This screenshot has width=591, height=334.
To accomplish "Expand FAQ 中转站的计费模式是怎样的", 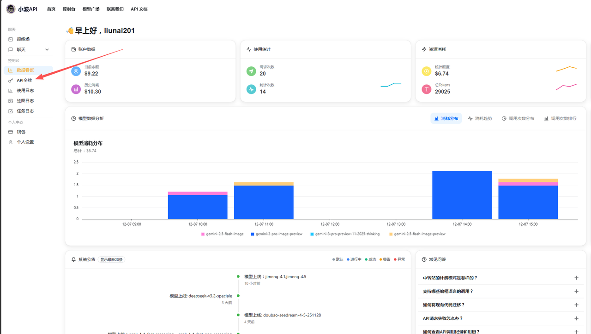I will point(576,278).
